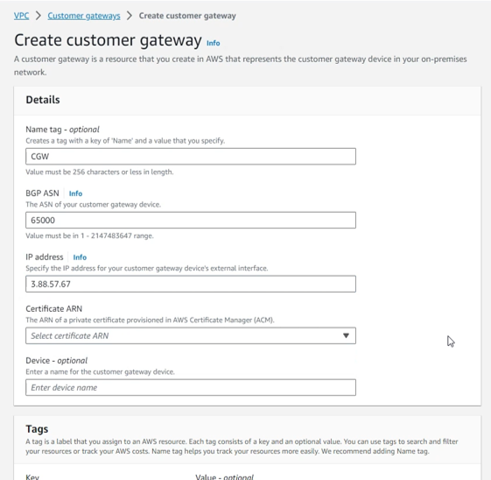Click the certificate ARN dropdown arrow
Screen dimensions: 491x480
[346, 335]
